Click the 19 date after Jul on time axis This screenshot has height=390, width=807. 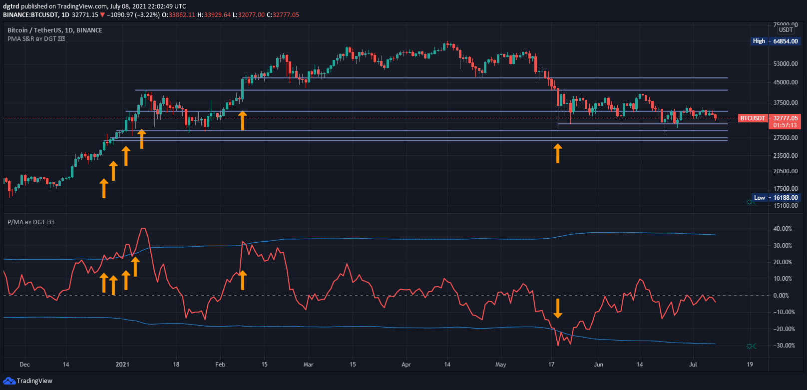[750, 365]
